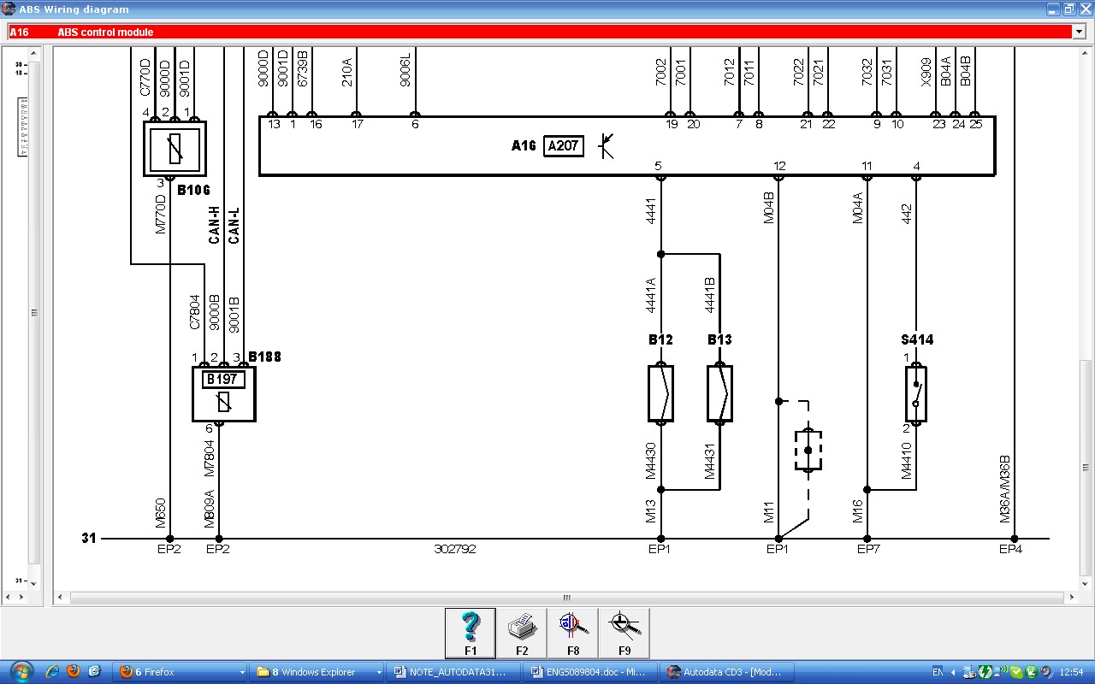Print the diagram using the F2 printer icon
The height and width of the screenshot is (684, 1095).
pos(521,634)
